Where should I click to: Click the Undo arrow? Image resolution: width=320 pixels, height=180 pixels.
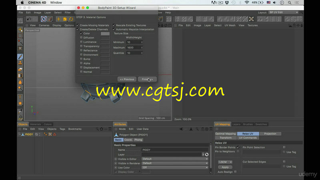pos(29,19)
